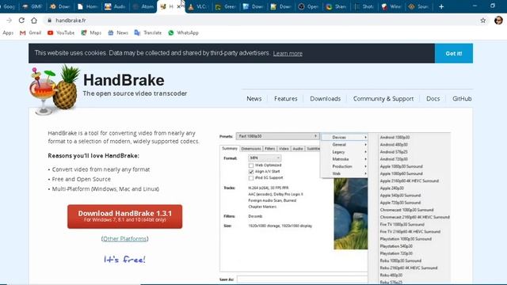Image resolution: width=507 pixels, height=285 pixels.
Task: Close the active HandBrake tab
Action: pyautogui.click(x=178, y=6)
